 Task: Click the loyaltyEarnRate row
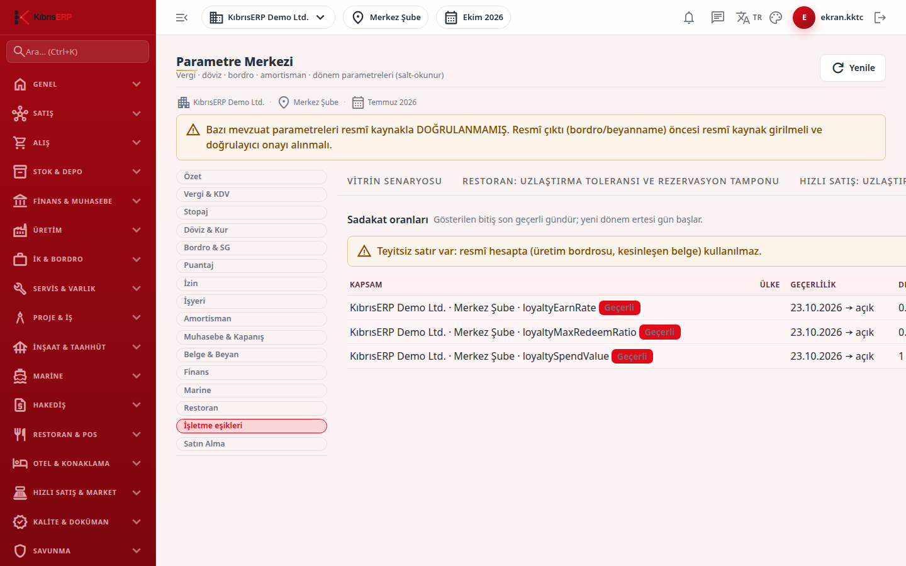627,308
